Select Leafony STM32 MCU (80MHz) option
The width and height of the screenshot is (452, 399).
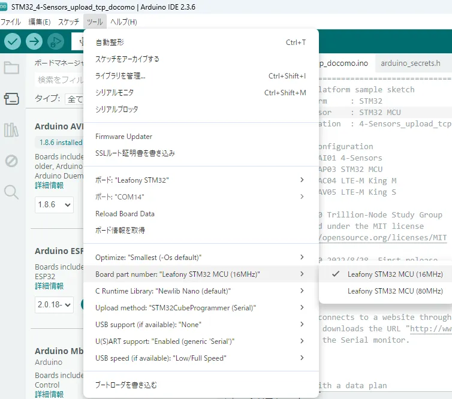[x=394, y=291]
